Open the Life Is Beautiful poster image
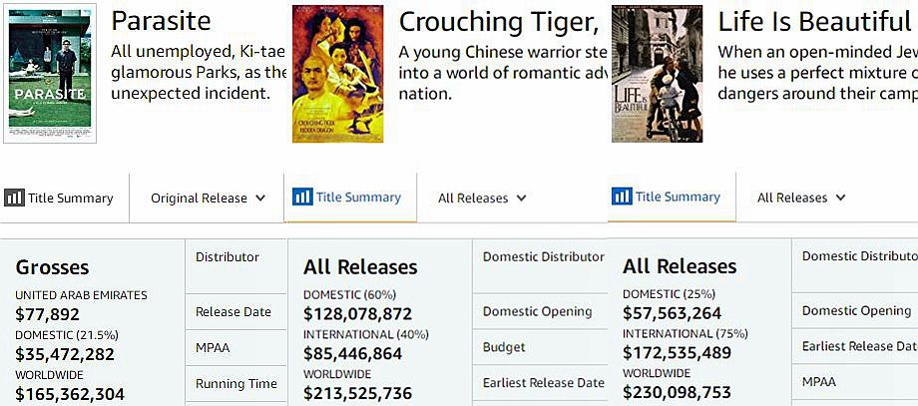The image size is (918, 406). point(657,74)
